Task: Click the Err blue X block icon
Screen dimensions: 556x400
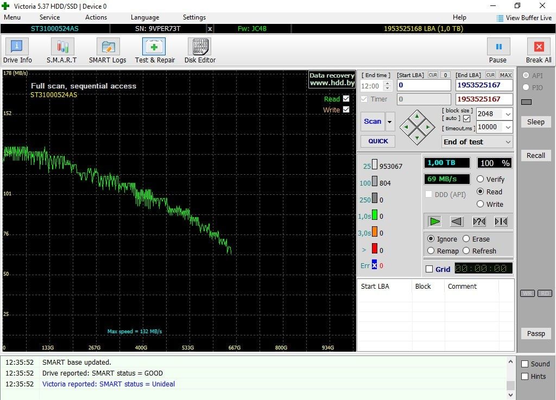Action: point(375,264)
